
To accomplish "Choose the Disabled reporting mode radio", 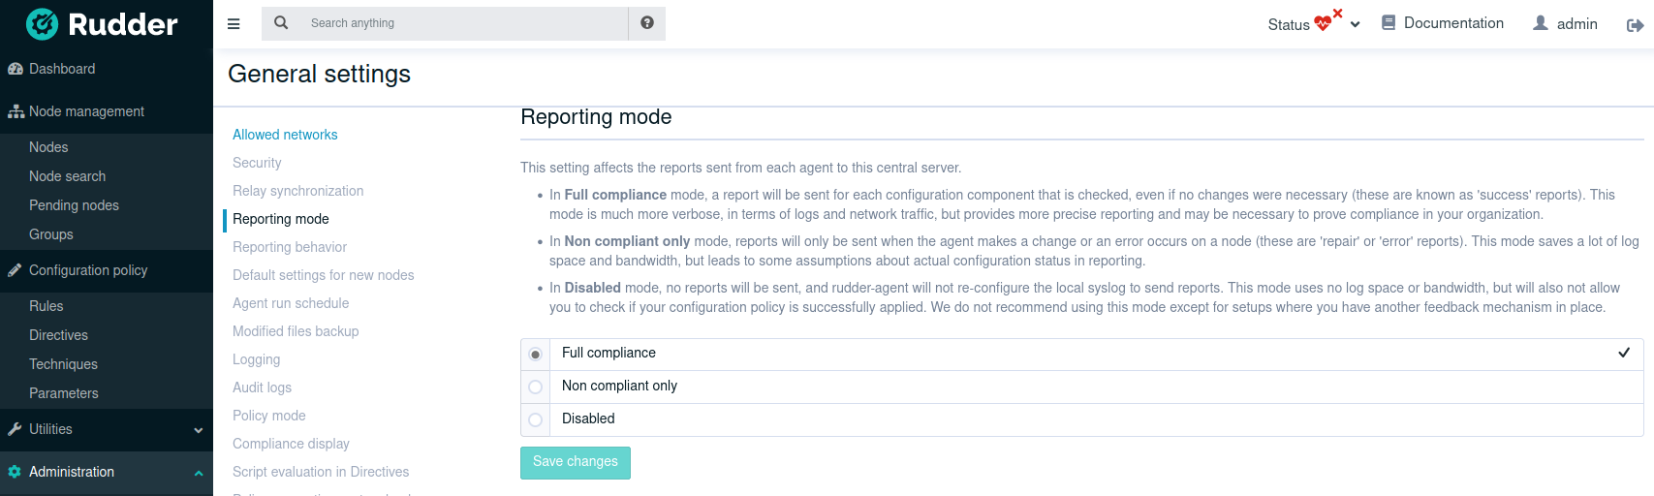I will click(535, 419).
